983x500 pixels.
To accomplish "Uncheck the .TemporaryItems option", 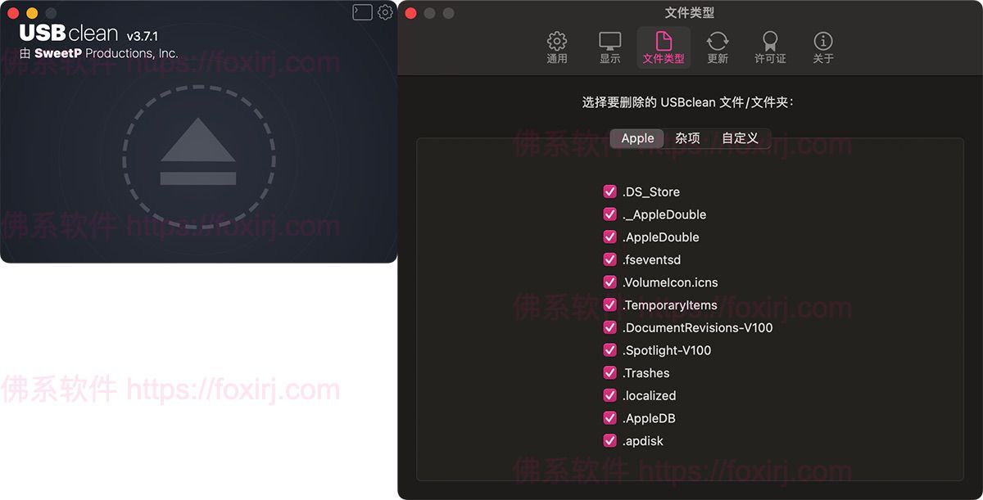I will coord(609,304).
